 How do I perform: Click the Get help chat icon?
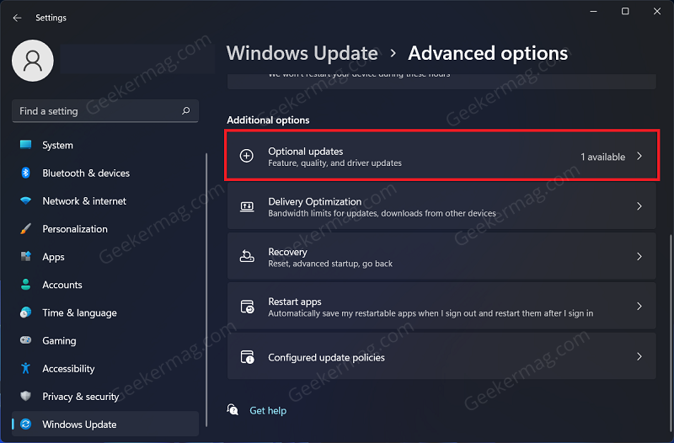coord(233,409)
